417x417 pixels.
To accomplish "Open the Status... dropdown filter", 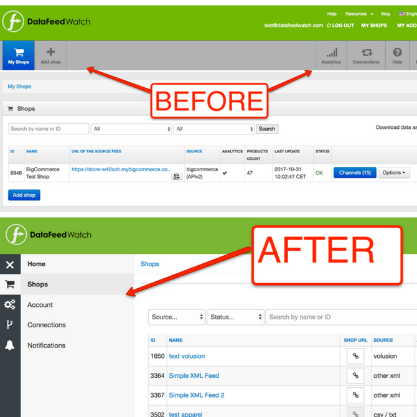I will point(235,317).
